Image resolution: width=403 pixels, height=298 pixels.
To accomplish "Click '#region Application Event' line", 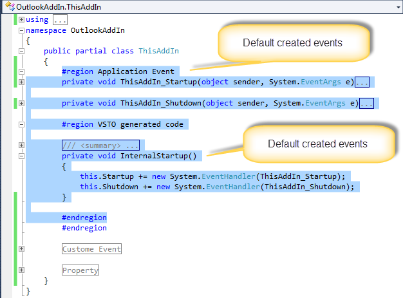I will coord(118,71).
